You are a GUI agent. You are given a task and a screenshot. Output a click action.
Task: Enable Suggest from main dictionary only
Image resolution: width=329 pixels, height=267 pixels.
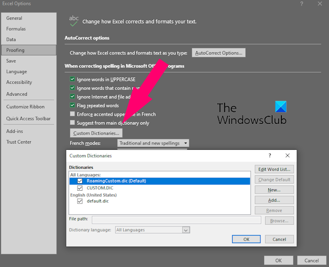coord(72,123)
